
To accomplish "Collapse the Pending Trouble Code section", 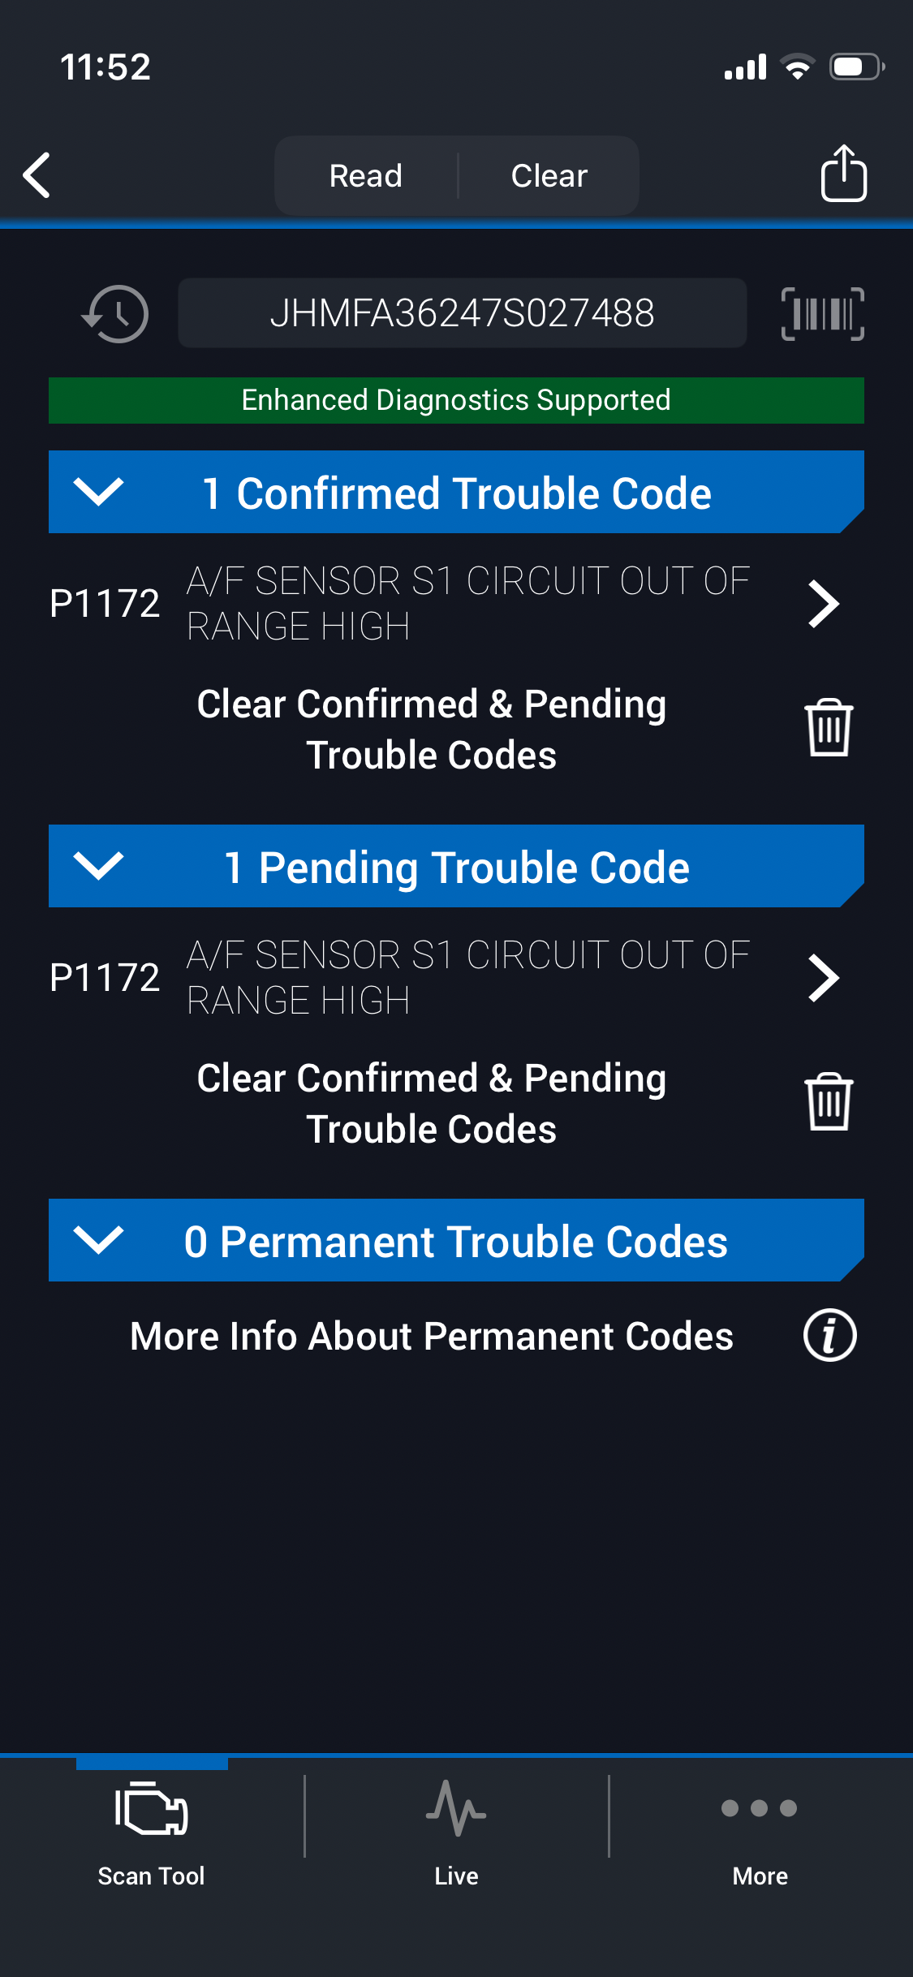I will tap(98, 866).
